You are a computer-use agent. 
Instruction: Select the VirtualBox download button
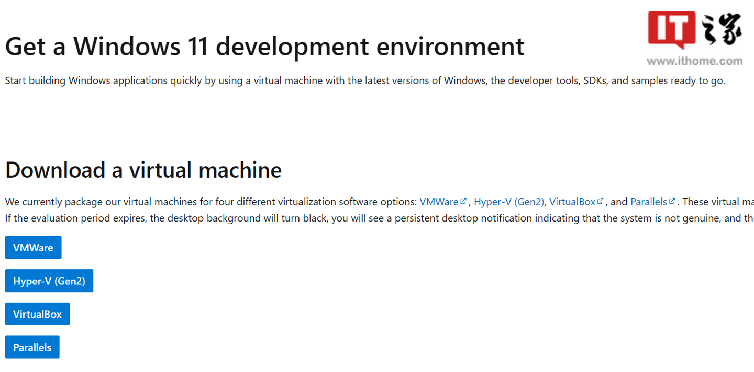pyautogui.click(x=37, y=314)
